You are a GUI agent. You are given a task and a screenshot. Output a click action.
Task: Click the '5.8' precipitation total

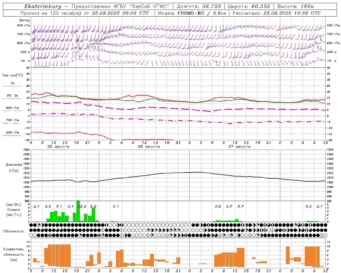click(93, 206)
